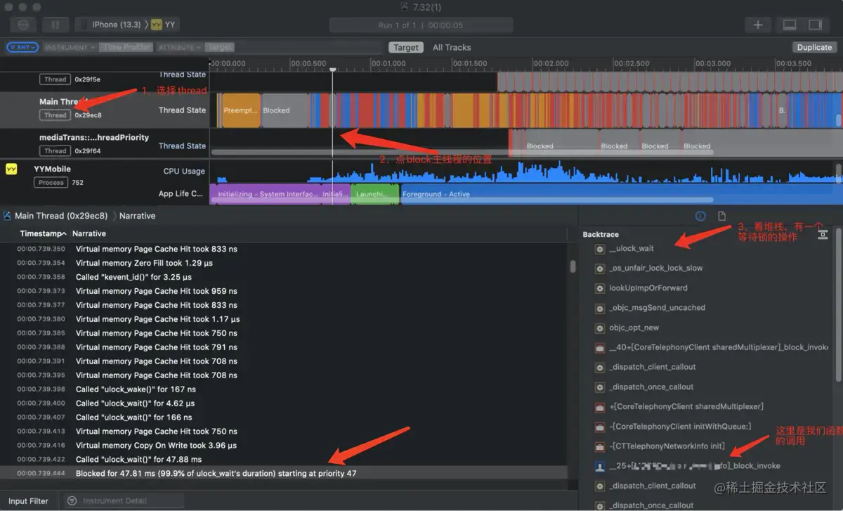Select row 'Called "ulock_wait()" for 4.62 µs'
Screen dimensions: 843x511
click(x=283, y=403)
